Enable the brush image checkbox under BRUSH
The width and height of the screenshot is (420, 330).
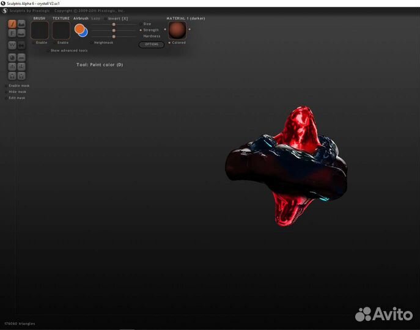pos(33,43)
